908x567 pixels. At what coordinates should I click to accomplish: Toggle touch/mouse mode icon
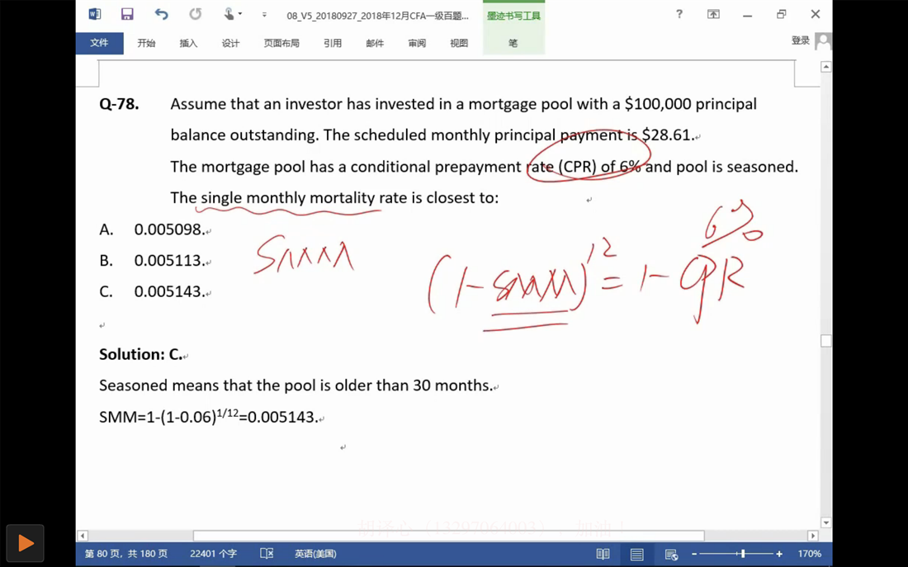[x=229, y=14]
